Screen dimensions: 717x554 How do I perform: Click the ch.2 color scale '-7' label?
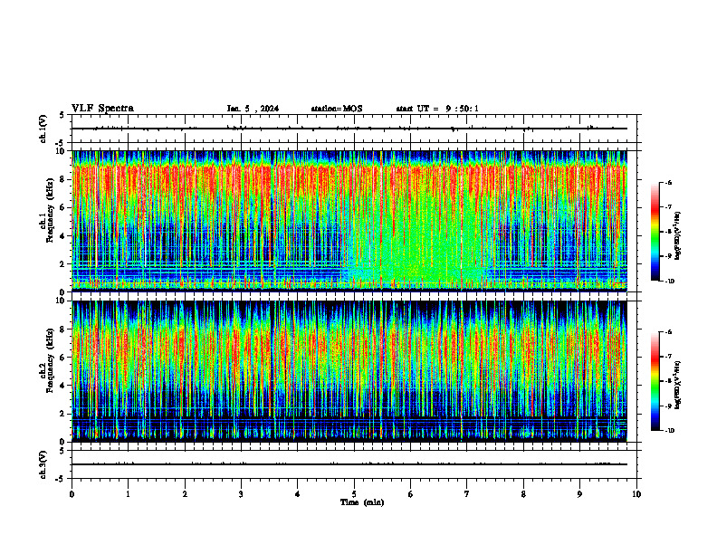tap(668, 357)
